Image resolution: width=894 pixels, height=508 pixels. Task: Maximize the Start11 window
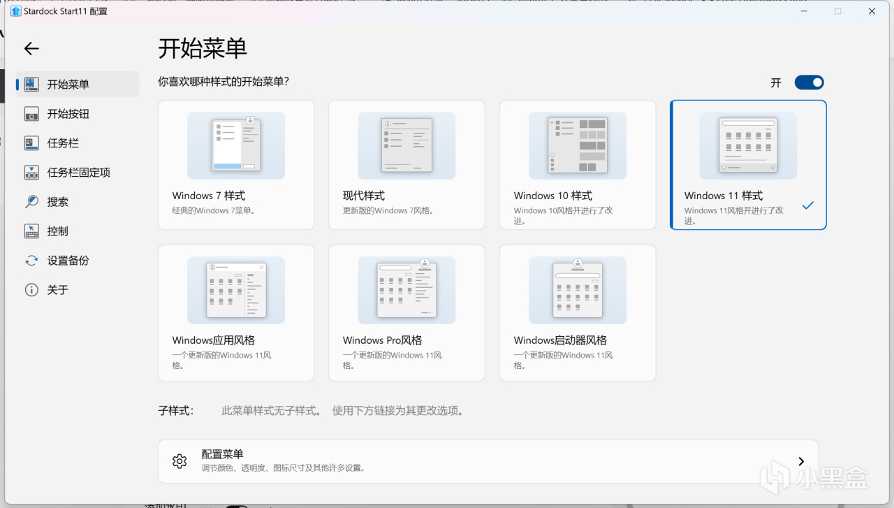[838, 11]
